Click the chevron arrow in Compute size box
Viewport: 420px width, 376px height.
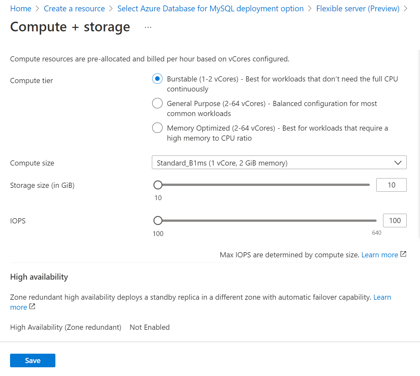point(398,163)
